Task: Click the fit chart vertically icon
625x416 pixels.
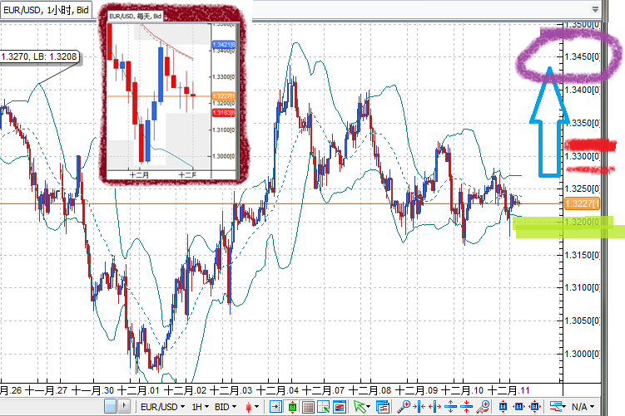Action: tap(503, 407)
